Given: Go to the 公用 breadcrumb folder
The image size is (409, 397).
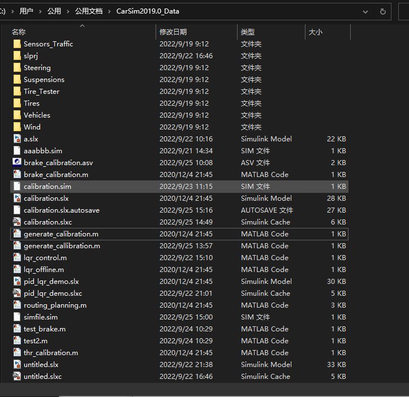Looking at the screenshot, I should pos(54,11).
